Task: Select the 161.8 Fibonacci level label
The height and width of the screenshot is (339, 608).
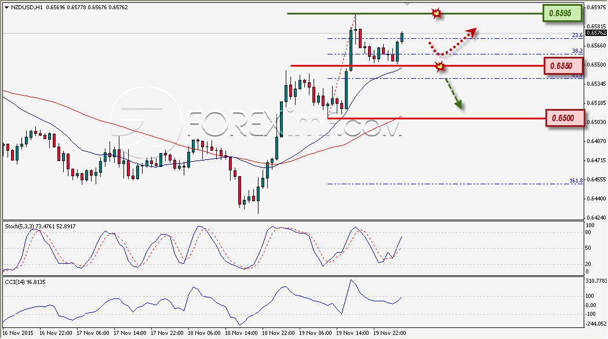Action: 576,181
